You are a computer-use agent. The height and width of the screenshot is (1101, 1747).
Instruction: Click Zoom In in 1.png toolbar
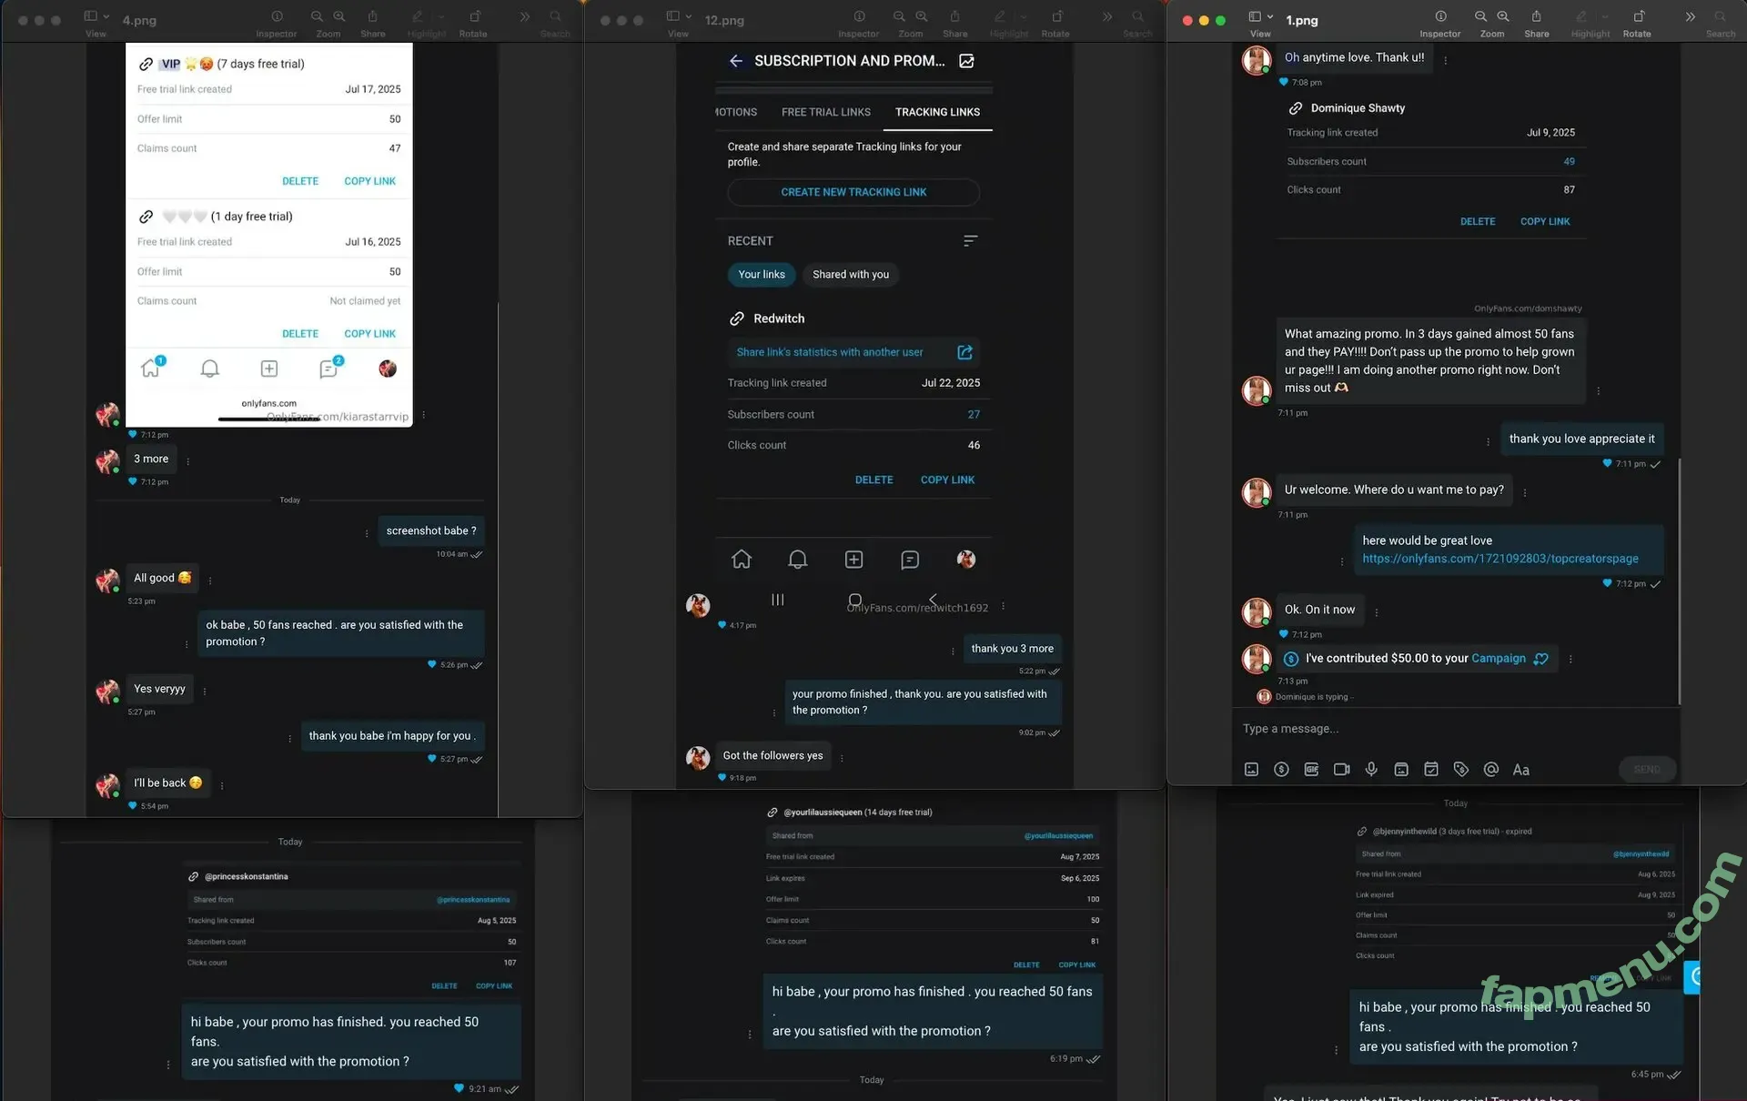(1503, 16)
